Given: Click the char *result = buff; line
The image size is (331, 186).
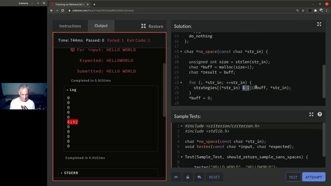Looking at the screenshot, I should (x=212, y=72).
